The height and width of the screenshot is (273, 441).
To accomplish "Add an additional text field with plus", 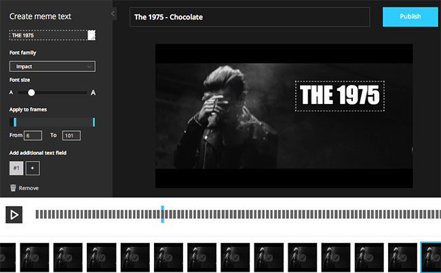I will coord(33,168).
